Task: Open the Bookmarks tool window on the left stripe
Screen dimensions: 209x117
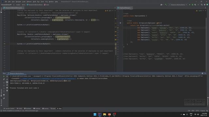Action: [x=1, y=92]
